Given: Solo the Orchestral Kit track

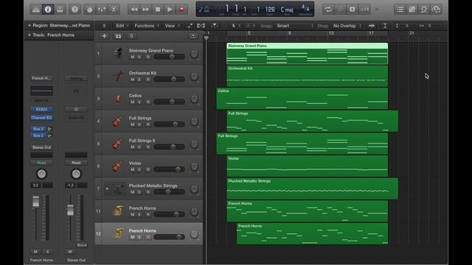Looking at the screenshot, I should (139, 79).
